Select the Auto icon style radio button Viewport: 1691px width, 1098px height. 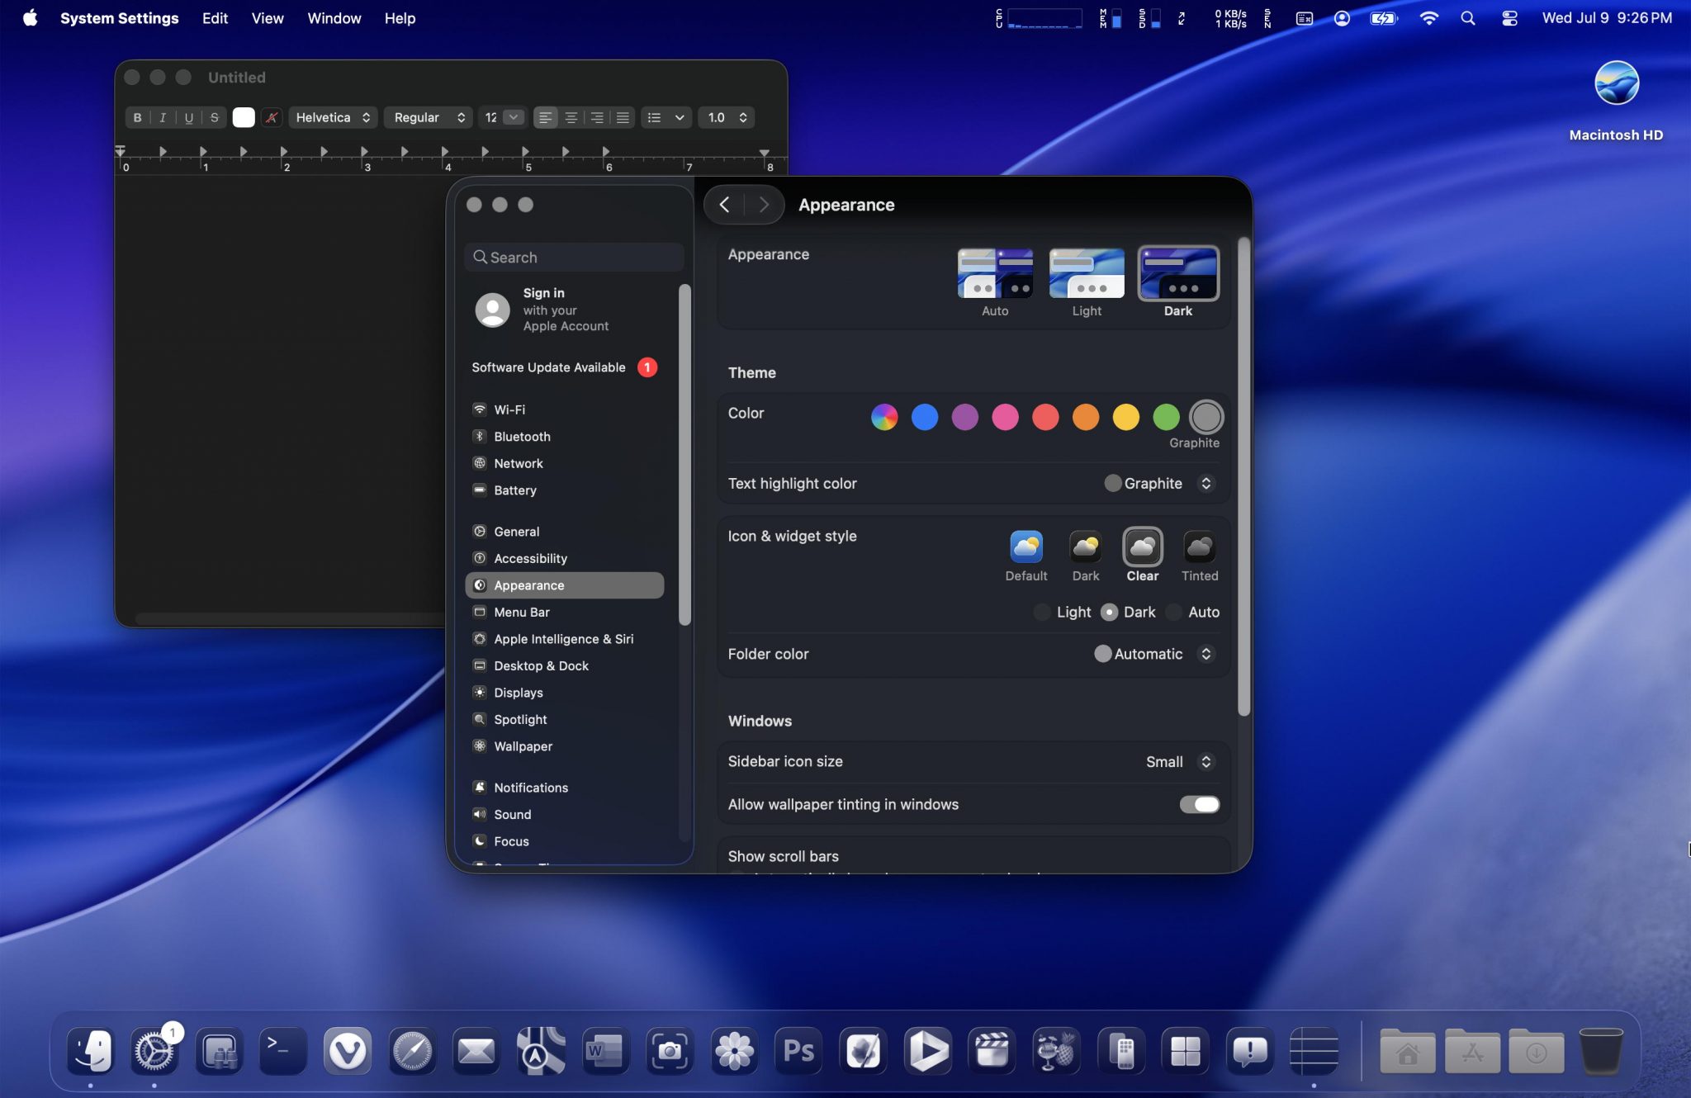[1174, 612]
